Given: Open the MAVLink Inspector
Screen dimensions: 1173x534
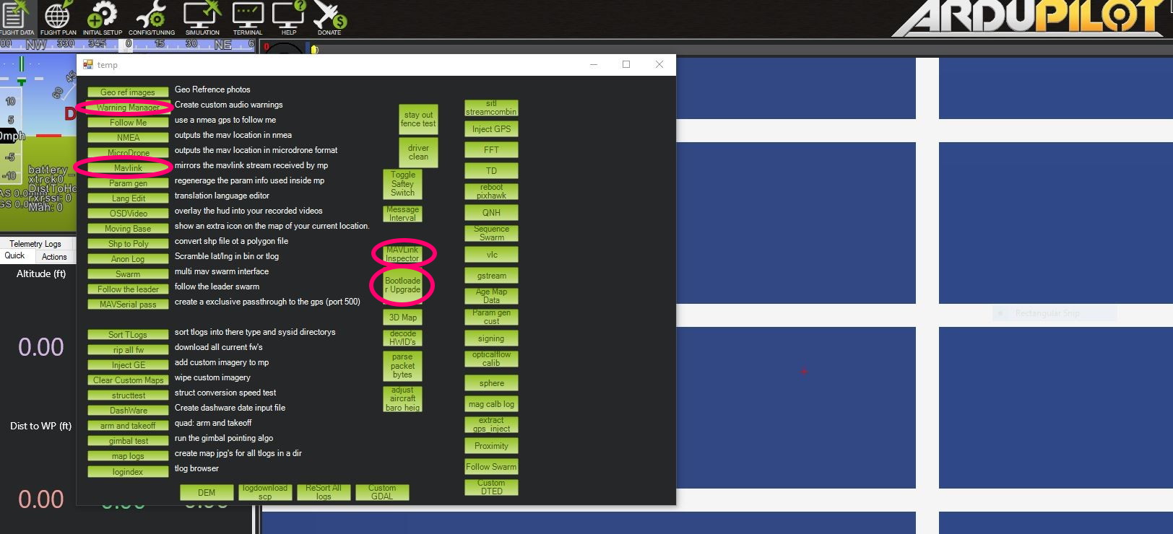Looking at the screenshot, I should pos(402,254).
